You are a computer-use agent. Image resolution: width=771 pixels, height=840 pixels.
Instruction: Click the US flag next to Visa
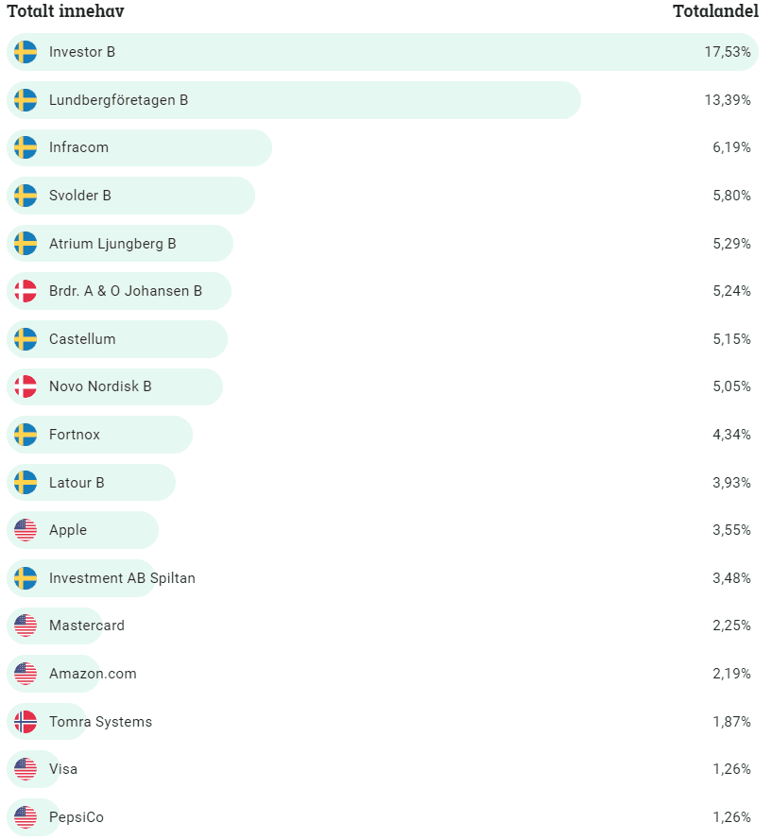click(x=26, y=769)
